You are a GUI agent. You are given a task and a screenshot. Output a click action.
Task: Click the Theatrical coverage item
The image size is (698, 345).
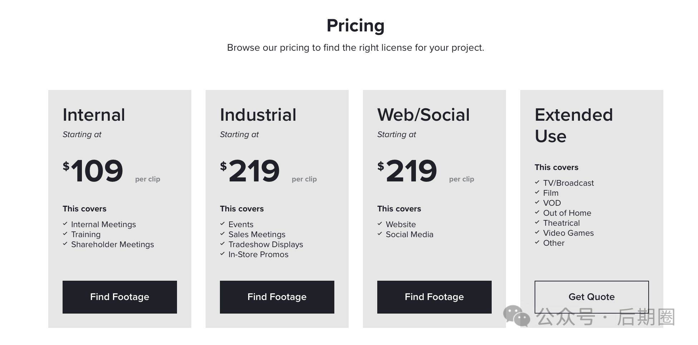tap(561, 223)
